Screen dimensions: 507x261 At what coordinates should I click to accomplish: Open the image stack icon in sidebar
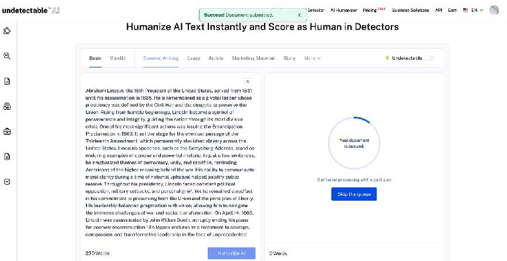[x=7, y=106]
